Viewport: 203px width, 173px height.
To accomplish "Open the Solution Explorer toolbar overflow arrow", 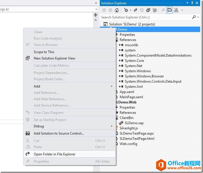I will pos(182,10).
